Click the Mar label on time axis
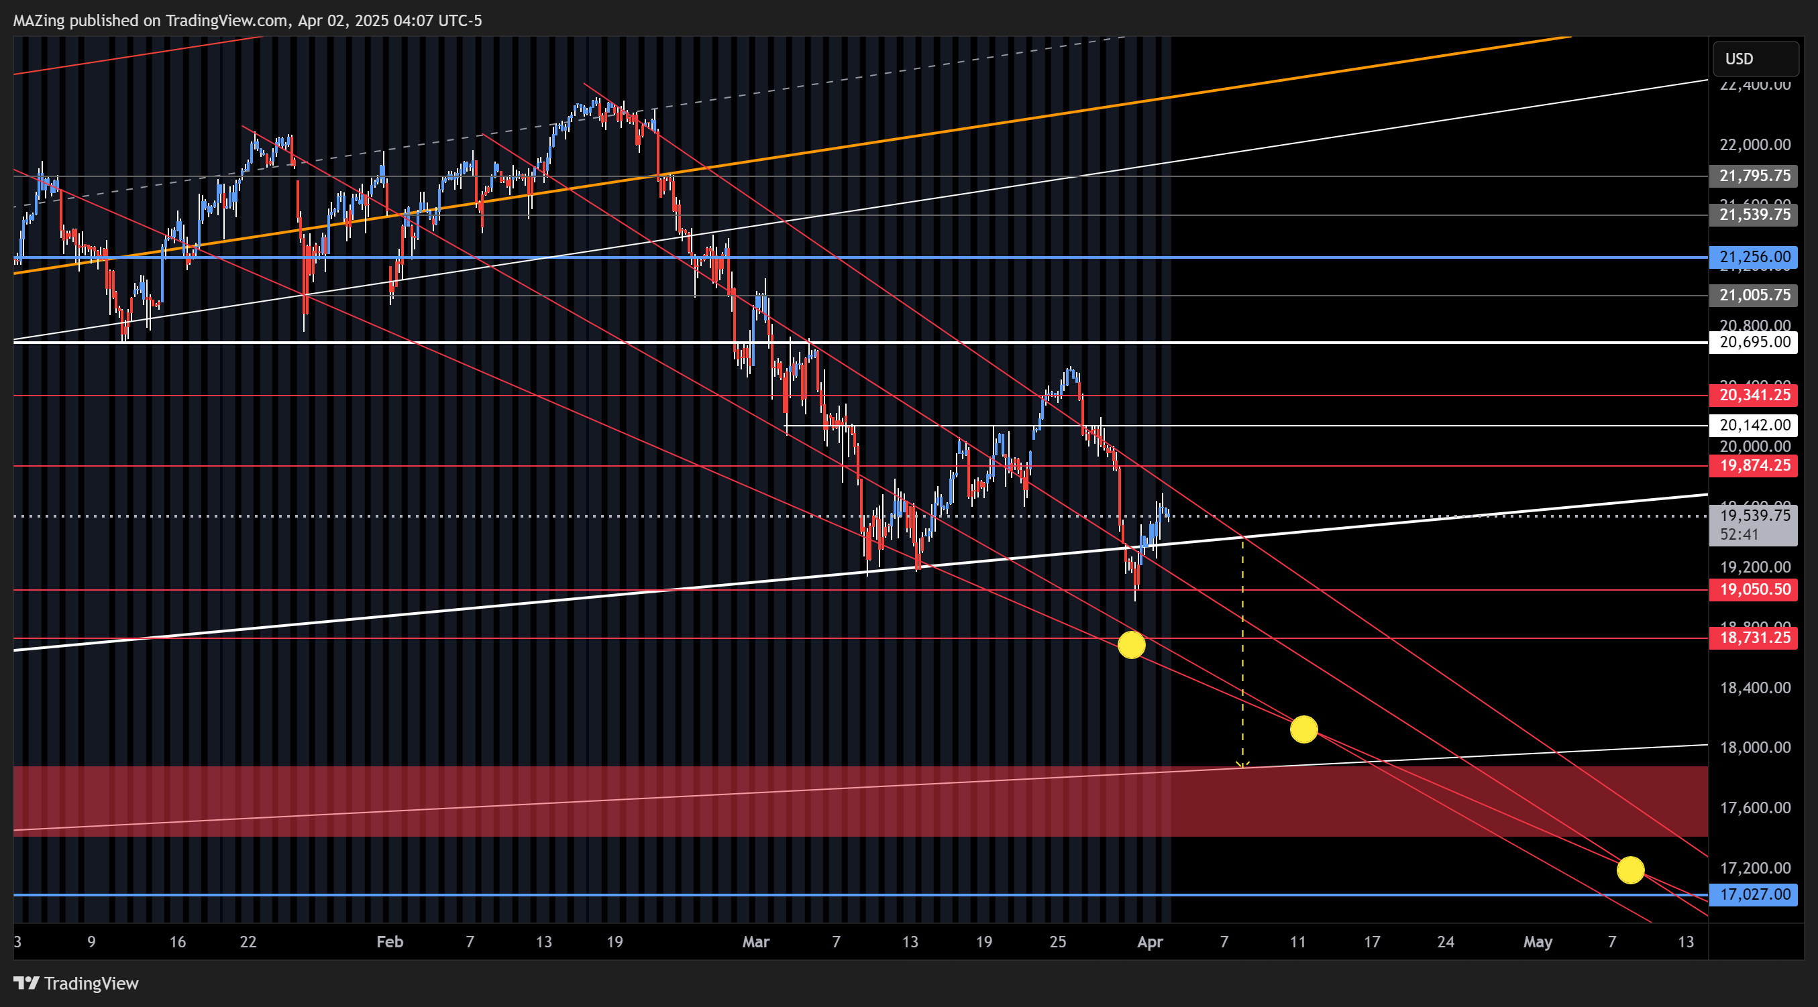1818x1007 pixels. (756, 942)
